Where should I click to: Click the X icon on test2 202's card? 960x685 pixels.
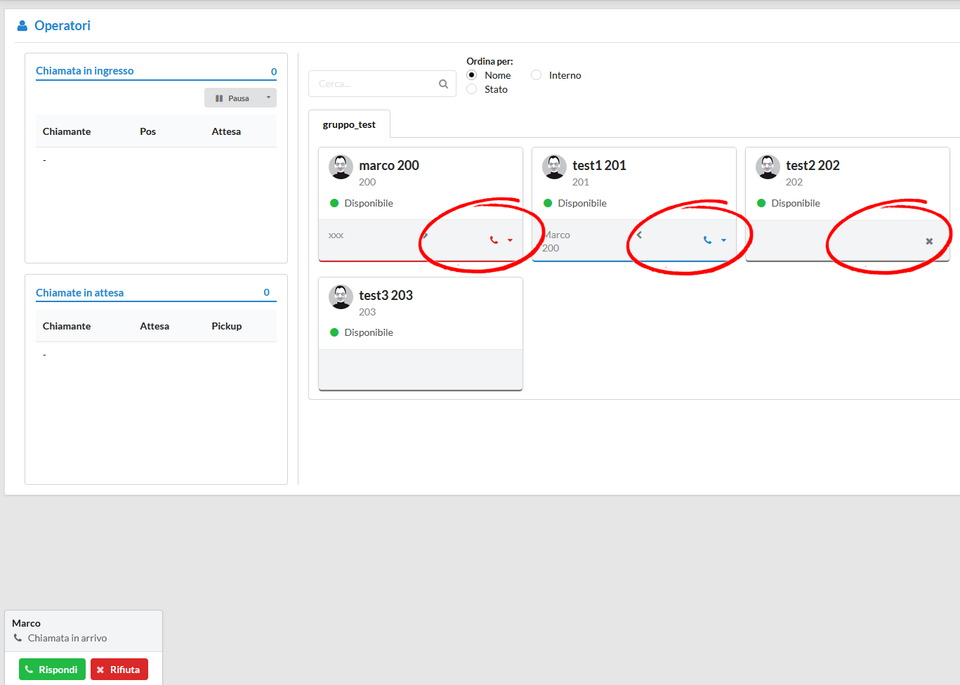pyautogui.click(x=928, y=241)
